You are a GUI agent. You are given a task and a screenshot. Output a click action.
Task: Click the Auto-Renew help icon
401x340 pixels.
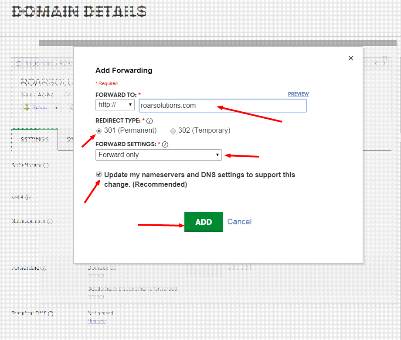pos(46,165)
